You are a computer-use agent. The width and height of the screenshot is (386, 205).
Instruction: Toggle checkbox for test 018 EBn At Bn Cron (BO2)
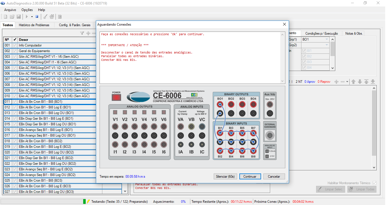point(15,141)
